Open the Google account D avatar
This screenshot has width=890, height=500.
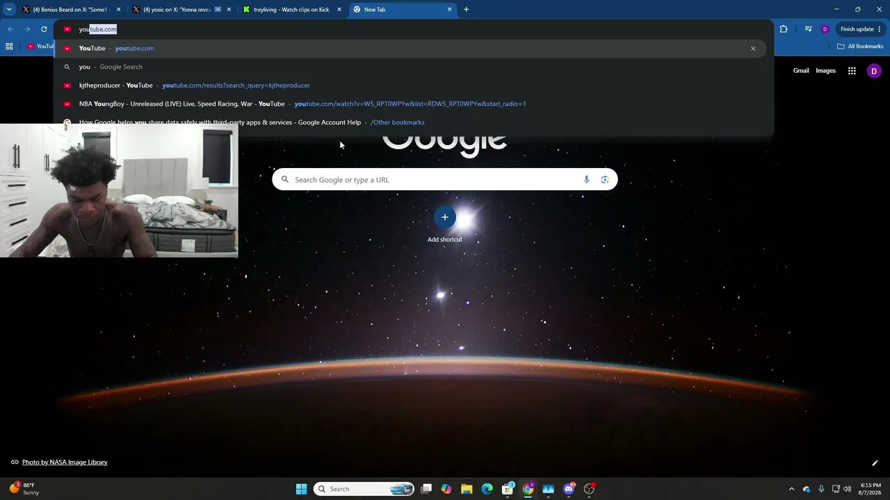(x=874, y=71)
